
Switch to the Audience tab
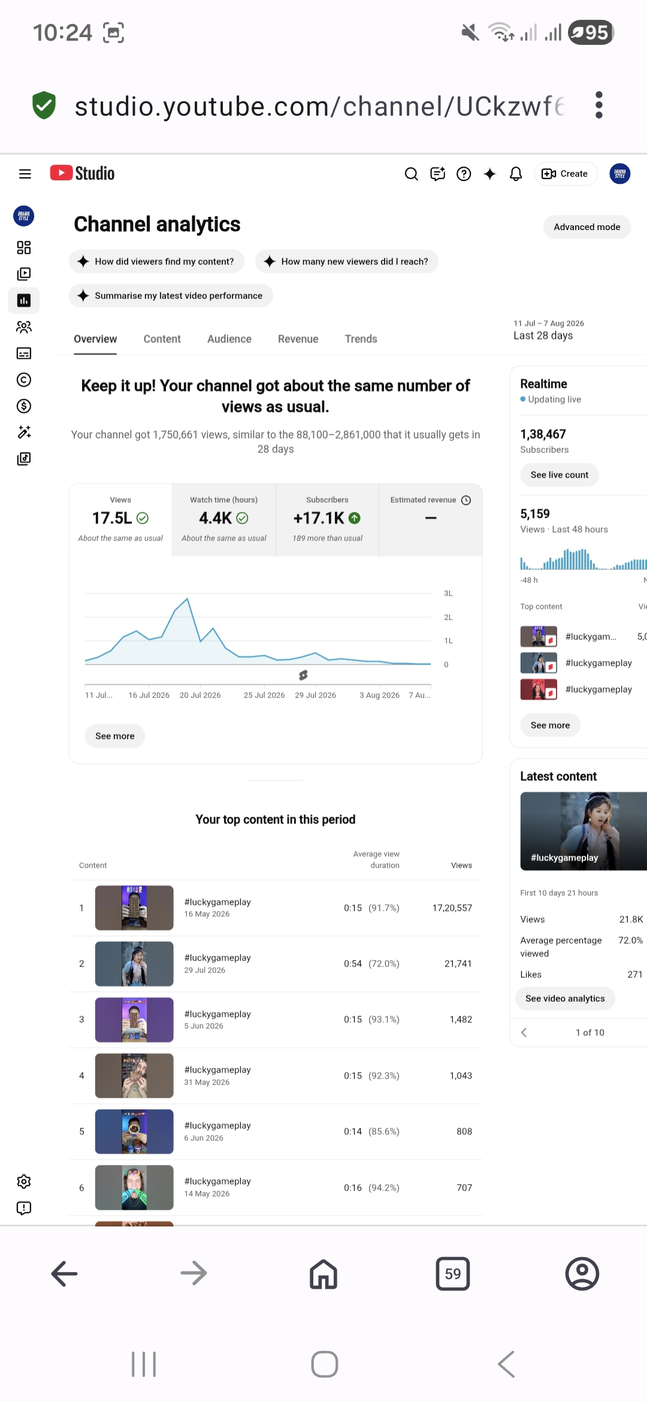pyautogui.click(x=229, y=339)
